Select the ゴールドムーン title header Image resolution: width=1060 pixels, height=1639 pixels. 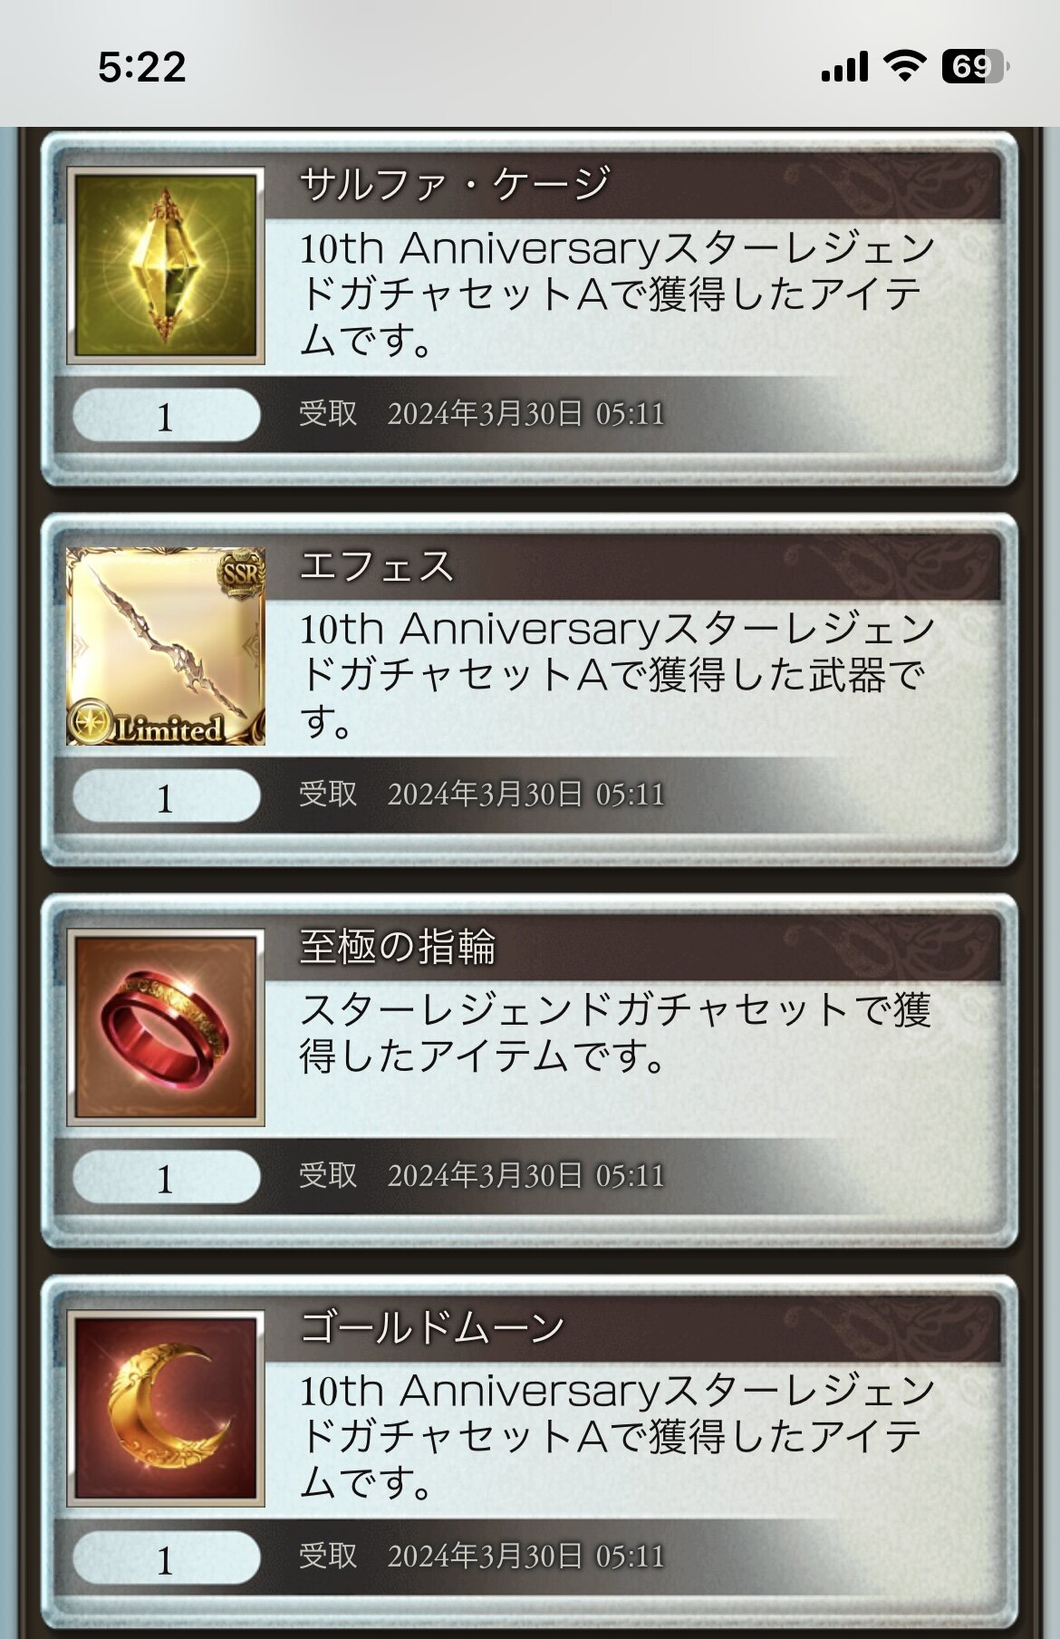click(633, 1329)
